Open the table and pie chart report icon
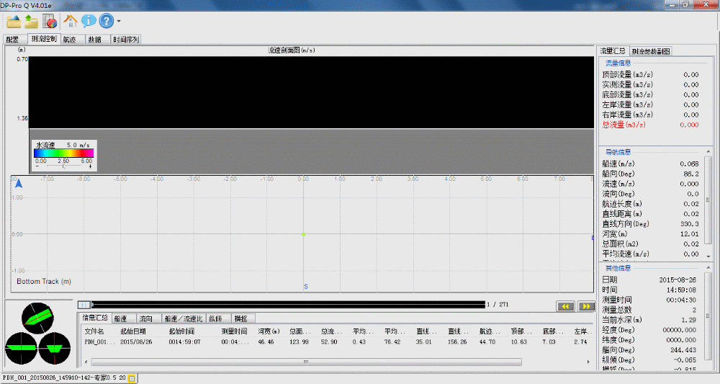 50,21
